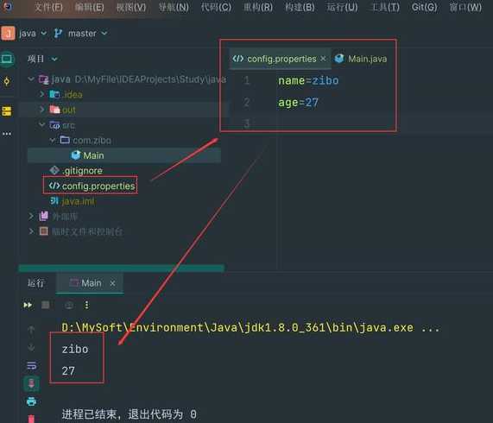Image resolution: width=493 pixels, height=423 pixels.
Task: Click the 外部库 library icon
Action: point(44,216)
